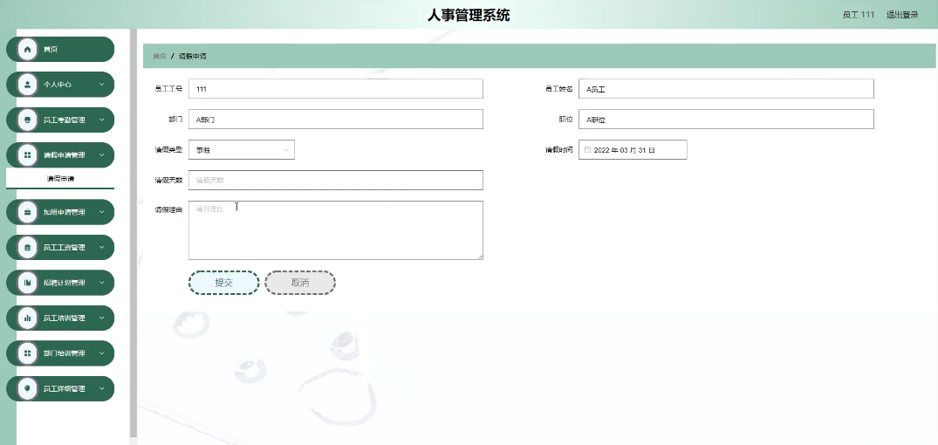938x445 pixels.
Task: Click the grid icon for 请假申请管理
Action: (27, 155)
